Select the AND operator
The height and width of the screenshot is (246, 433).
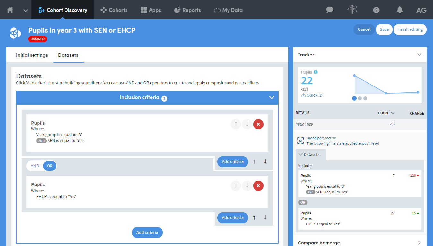point(35,166)
